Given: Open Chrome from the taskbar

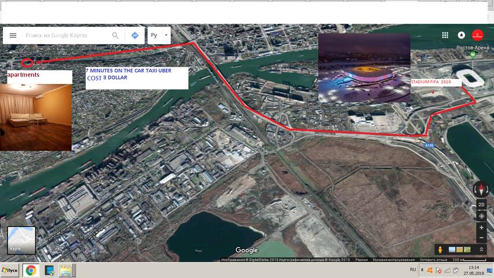Looking at the screenshot, I should pyautogui.click(x=31, y=270).
